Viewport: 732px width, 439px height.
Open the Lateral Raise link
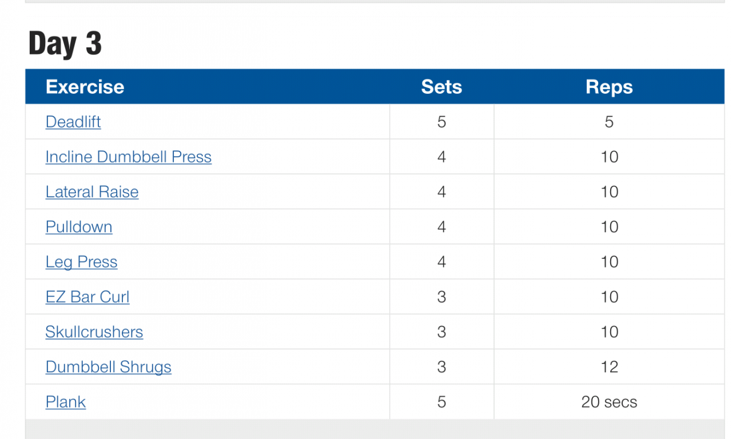(x=92, y=191)
